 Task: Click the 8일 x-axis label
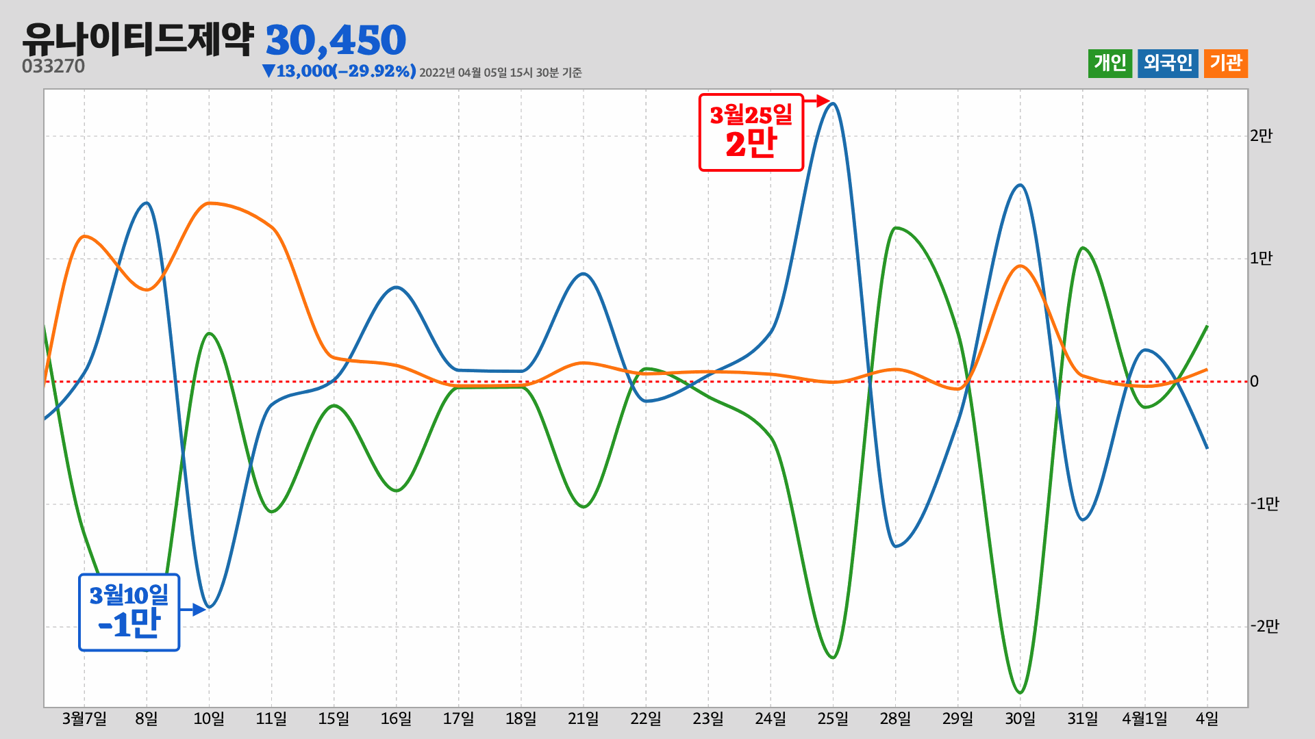(147, 719)
